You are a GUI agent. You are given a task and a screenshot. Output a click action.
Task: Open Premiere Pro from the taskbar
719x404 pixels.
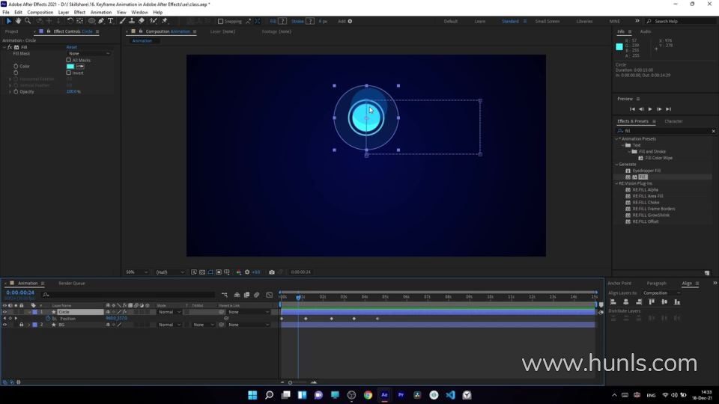[x=401, y=395]
